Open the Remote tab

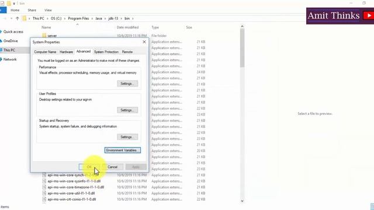127,52
